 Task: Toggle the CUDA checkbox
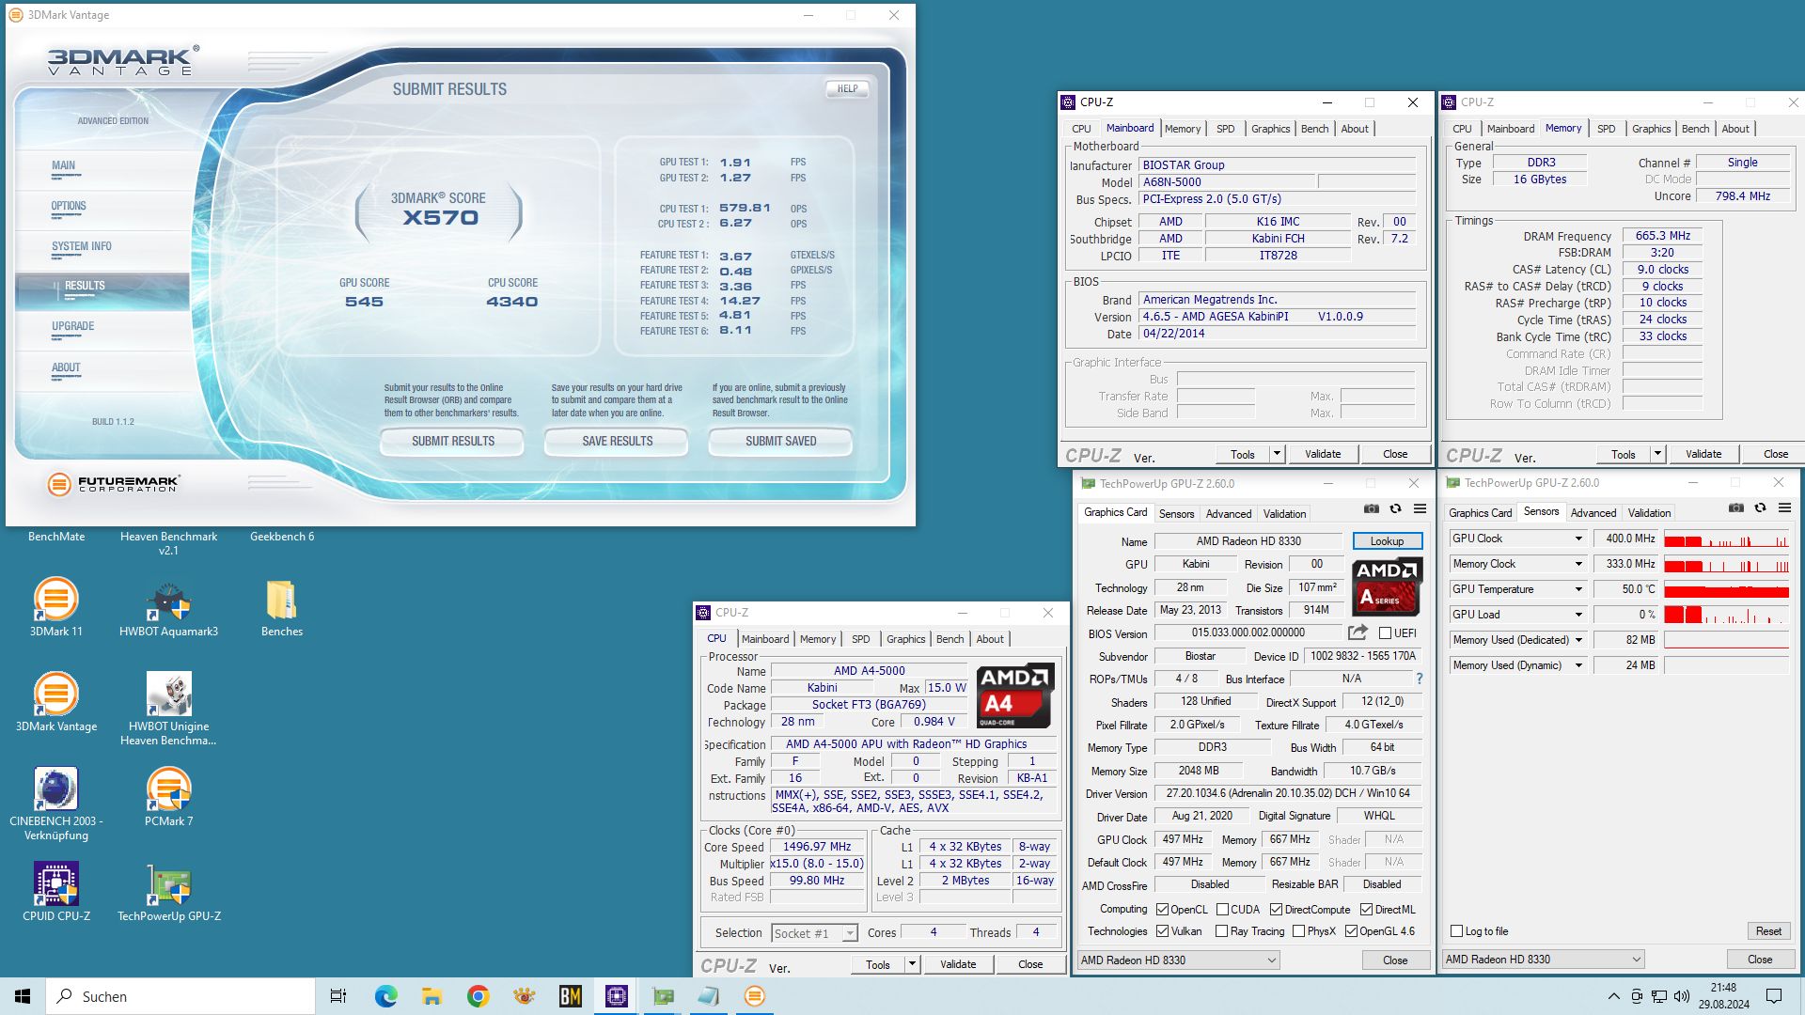tap(1222, 910)
